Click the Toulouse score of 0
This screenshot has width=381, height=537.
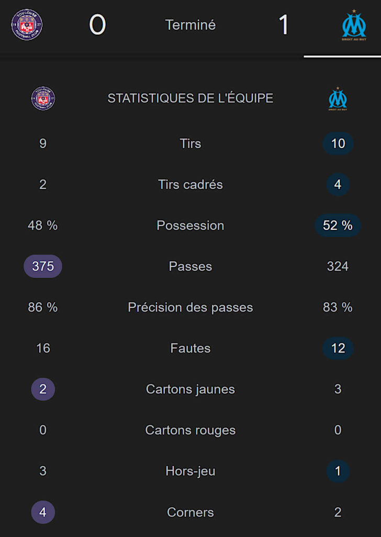coord(97,25)
